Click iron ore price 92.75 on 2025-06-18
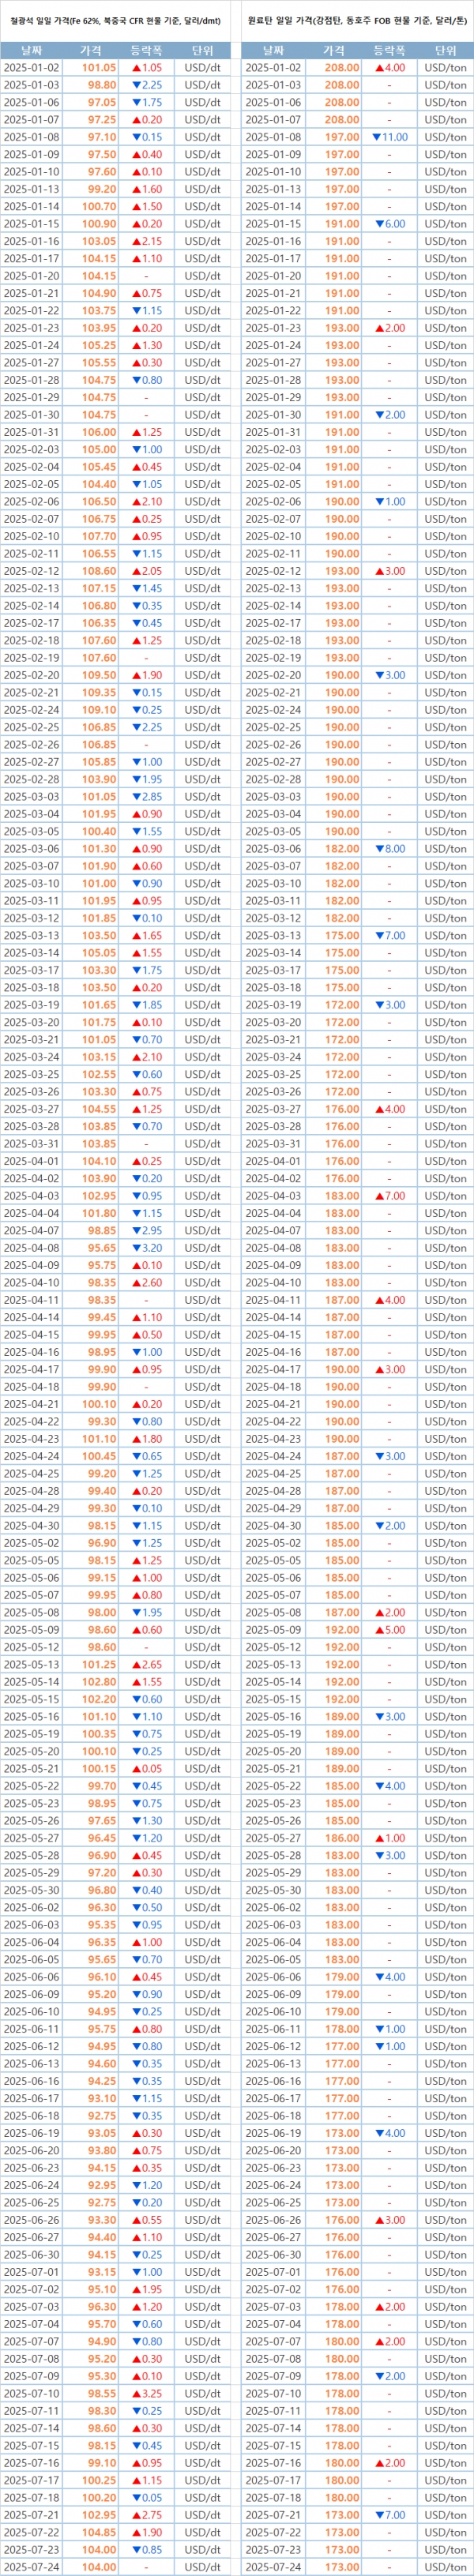The height and width of the screenshot is (2576, 474). pyautogui.click(x=102, y=2116)
